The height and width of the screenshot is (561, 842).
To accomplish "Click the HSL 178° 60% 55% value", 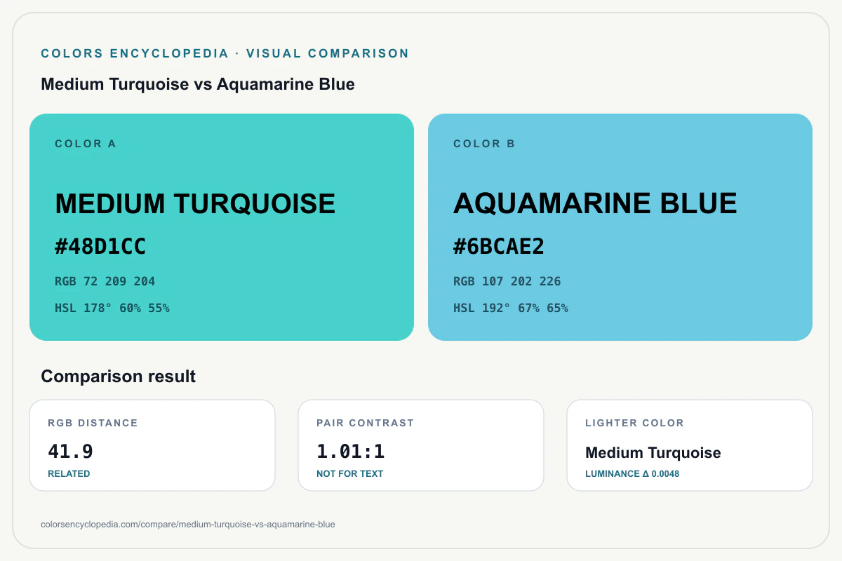I will [112, 308].
